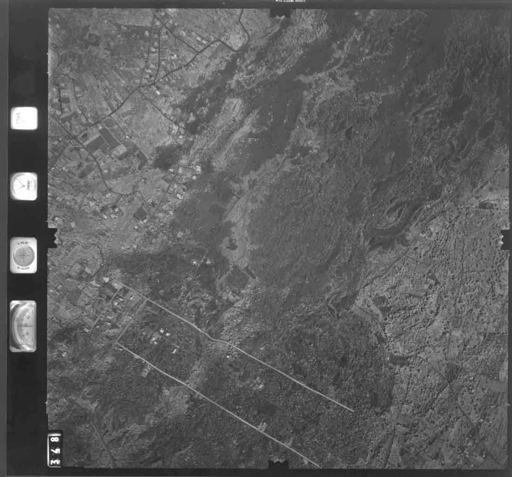The image size is (512, 477).
Task: Click the curved terraced contours near right side
Action: 396,219
